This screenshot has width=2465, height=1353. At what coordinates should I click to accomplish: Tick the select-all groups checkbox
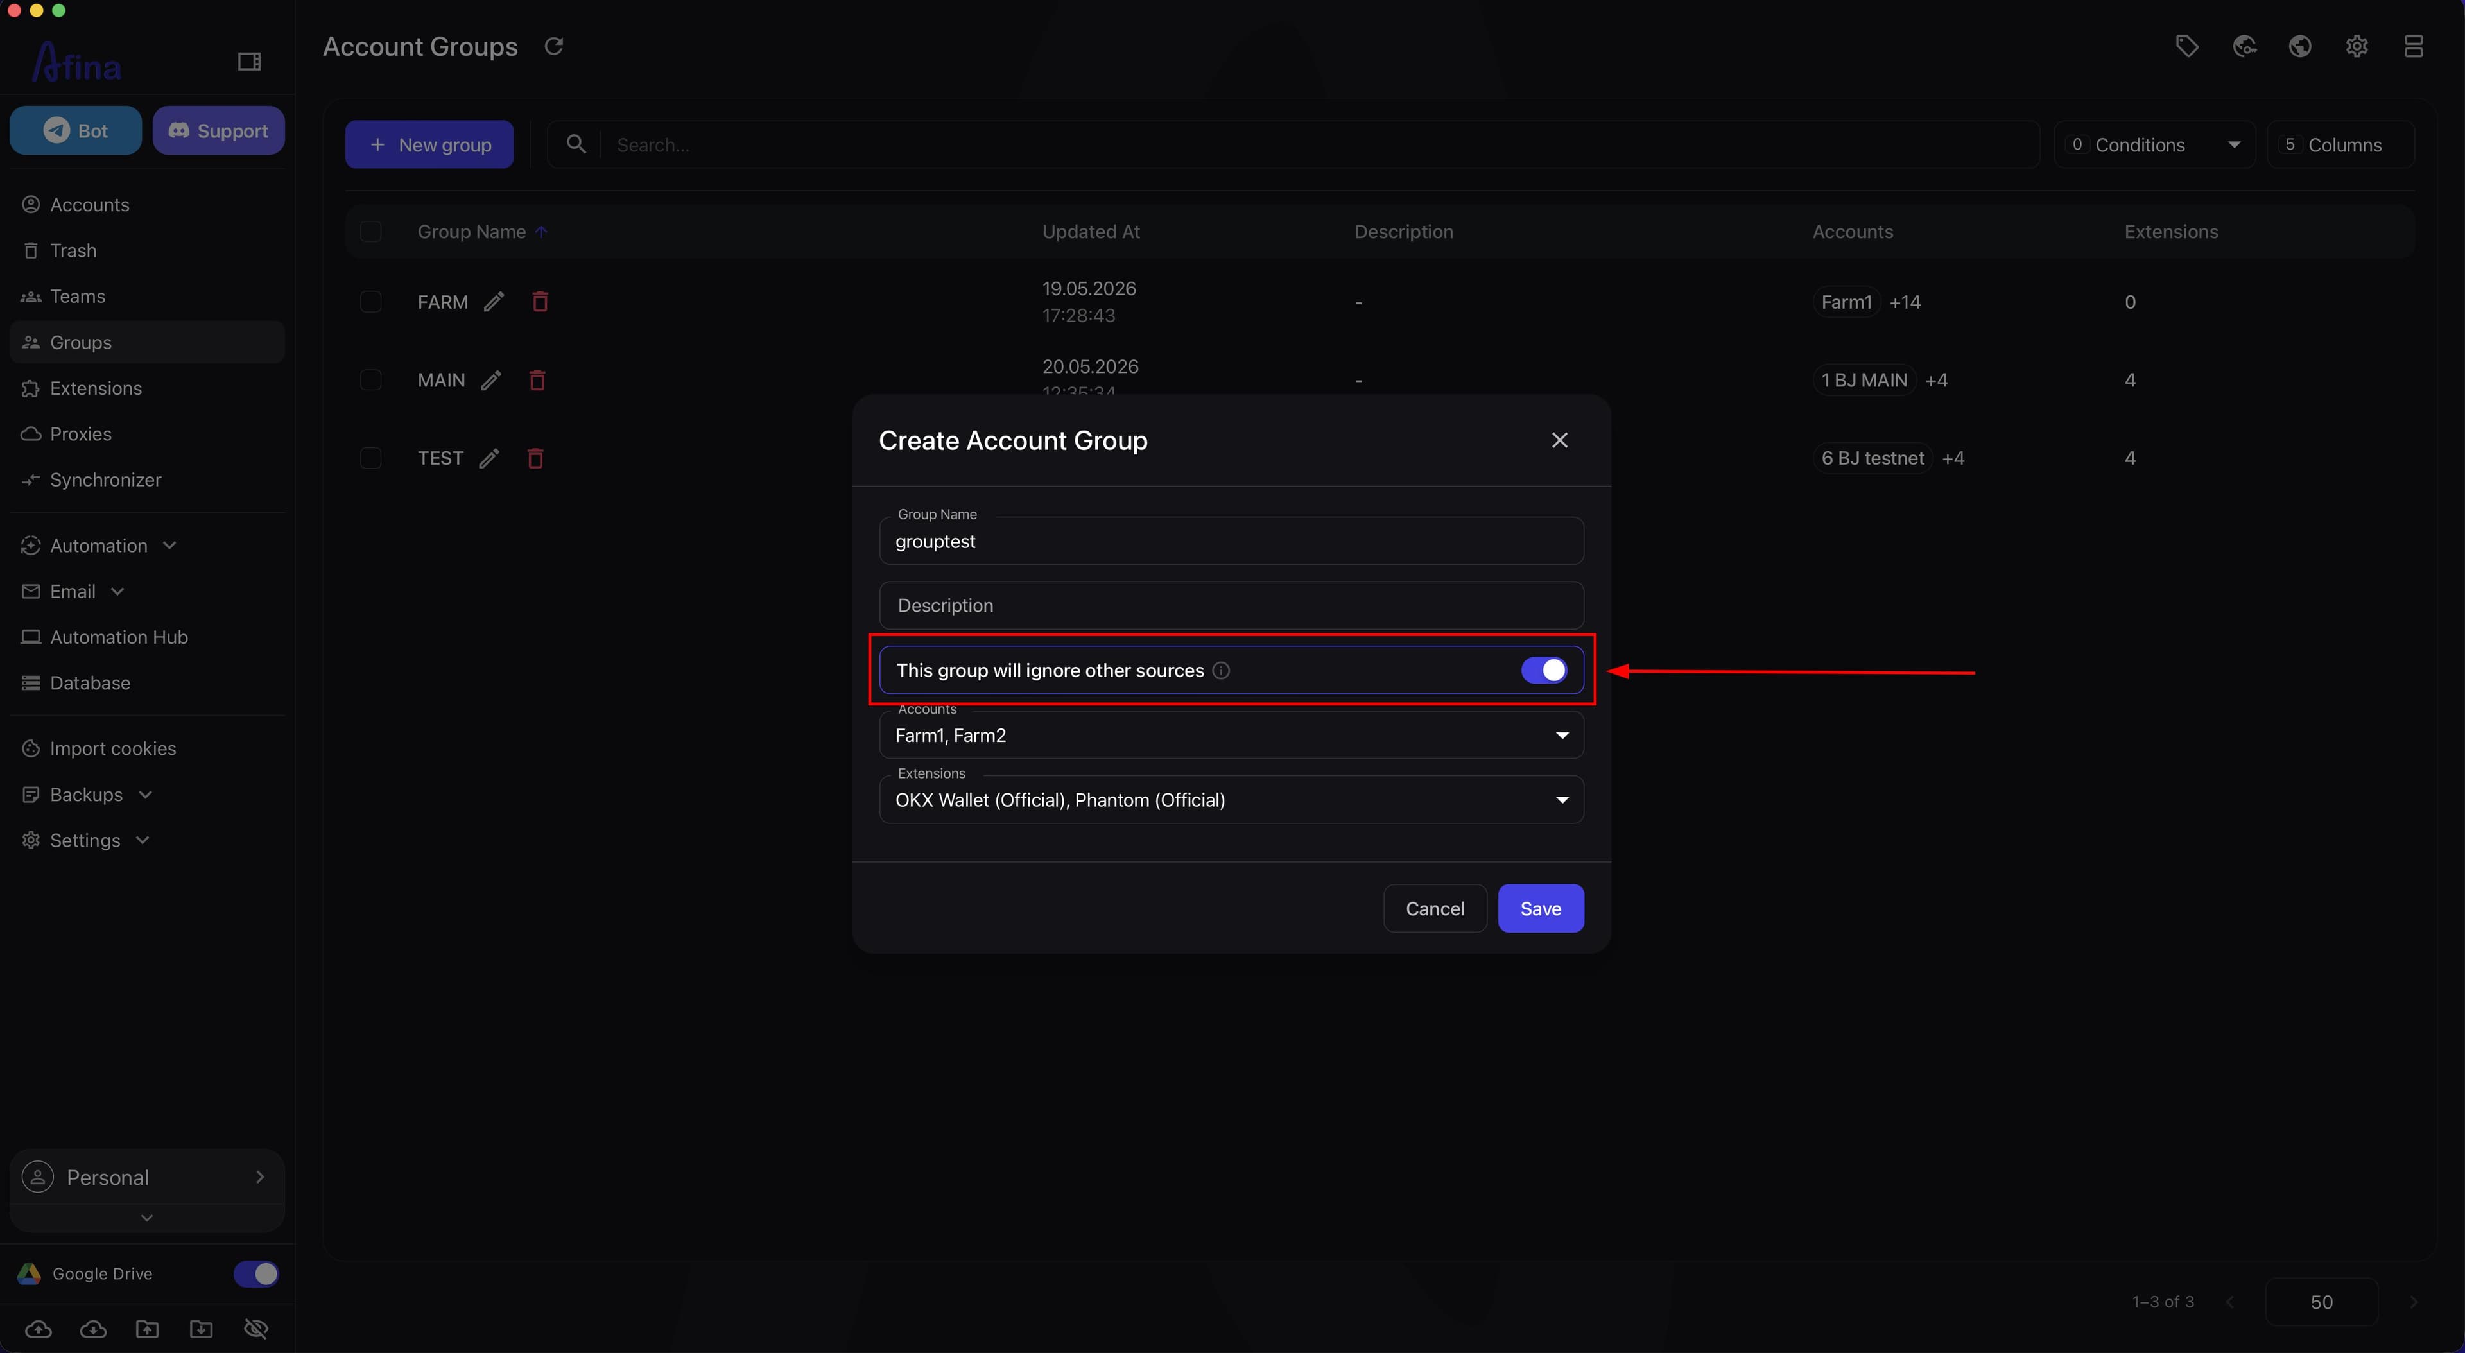pos(370,232)
